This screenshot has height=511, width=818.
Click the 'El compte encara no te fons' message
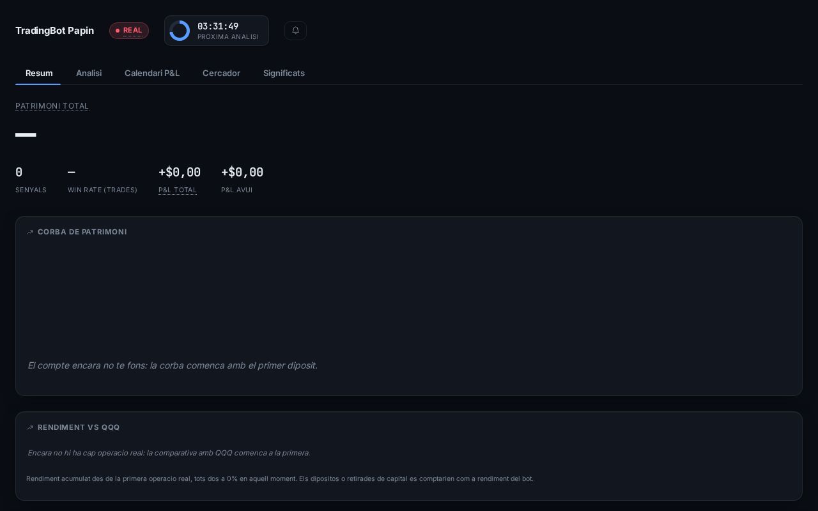click(173, 365)
